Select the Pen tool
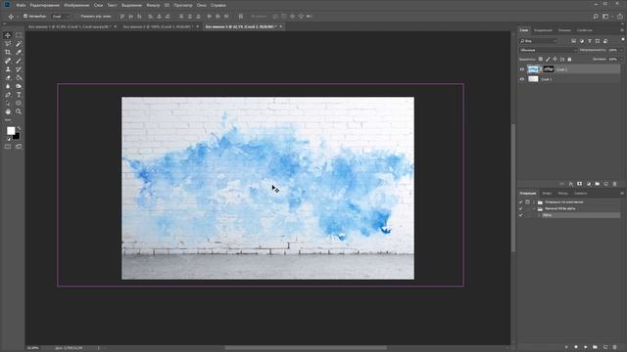The height and width of the screenshot is (352, 627). click(x=8, y=95)
